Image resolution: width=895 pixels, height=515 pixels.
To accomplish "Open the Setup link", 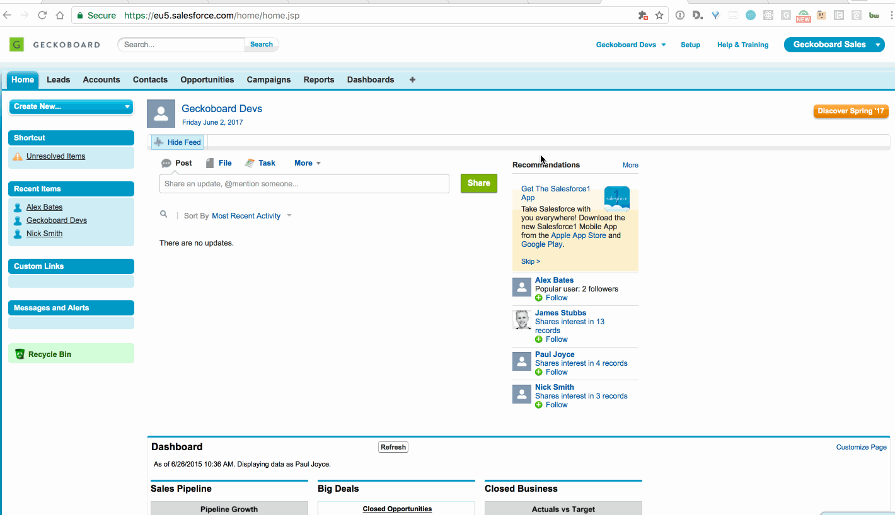I will coord(691,45).
